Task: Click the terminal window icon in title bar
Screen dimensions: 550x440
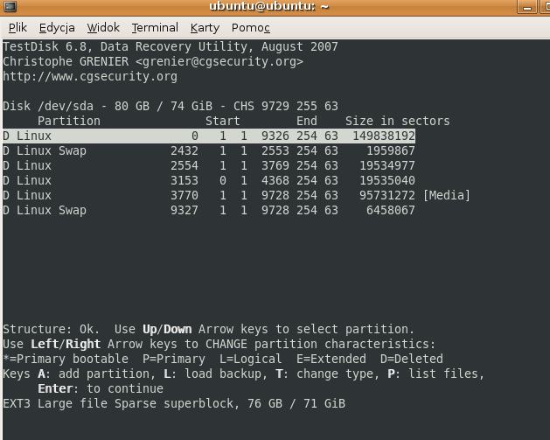Action: (10, 6)
